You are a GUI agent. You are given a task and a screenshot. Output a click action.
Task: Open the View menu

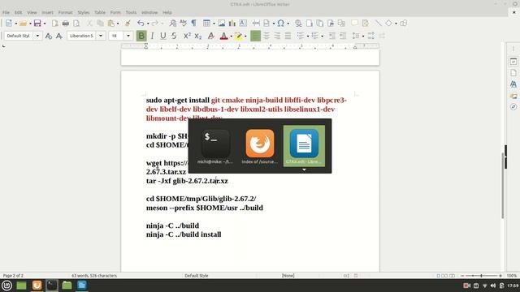32,12
